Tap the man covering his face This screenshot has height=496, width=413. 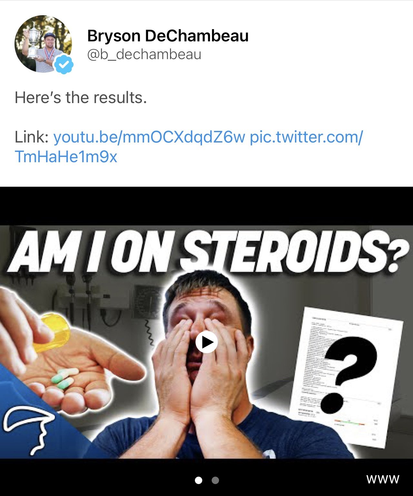(x=206, y=365)
